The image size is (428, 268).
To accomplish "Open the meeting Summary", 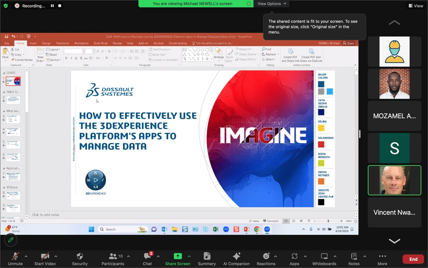I will [206, 259].
